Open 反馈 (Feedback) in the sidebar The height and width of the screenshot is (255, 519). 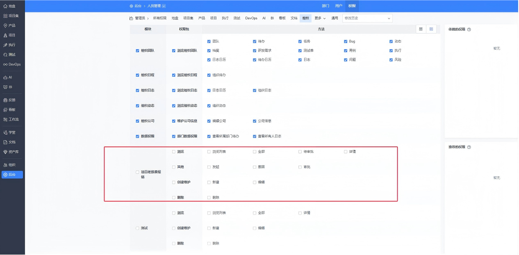[10, 100]
